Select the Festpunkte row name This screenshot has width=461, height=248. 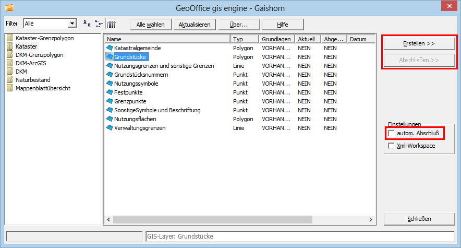point(128,92)
